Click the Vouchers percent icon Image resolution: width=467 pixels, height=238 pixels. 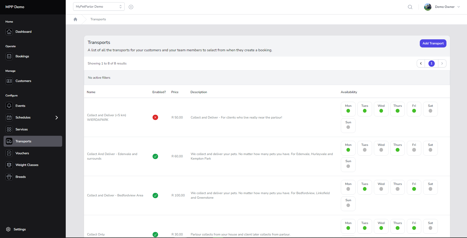click(x=9, y=153)
